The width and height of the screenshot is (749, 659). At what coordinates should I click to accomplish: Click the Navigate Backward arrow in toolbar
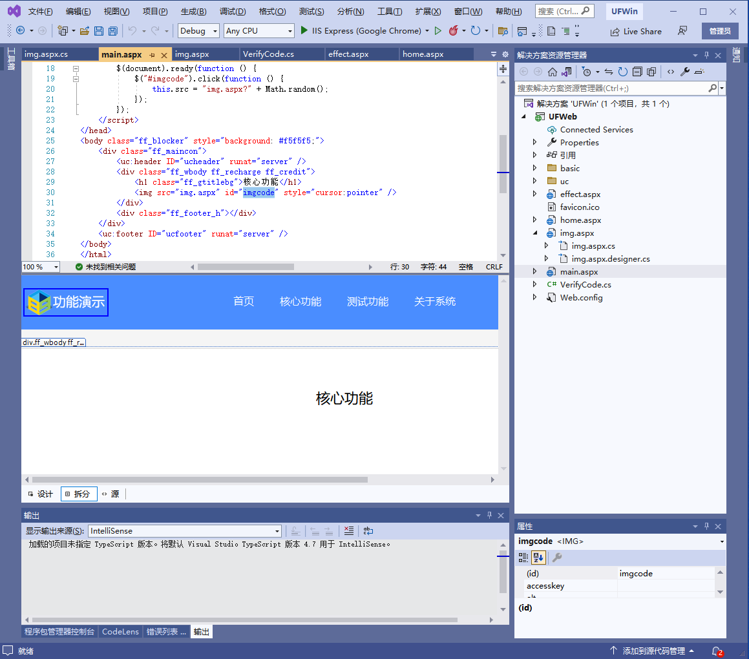(21, 30)
